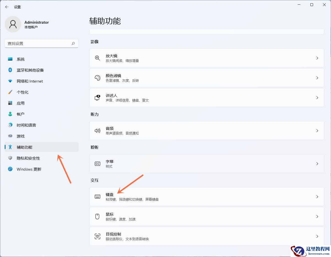
Task: Click the CC icon beside 字幕
Action: click(97, 163)
